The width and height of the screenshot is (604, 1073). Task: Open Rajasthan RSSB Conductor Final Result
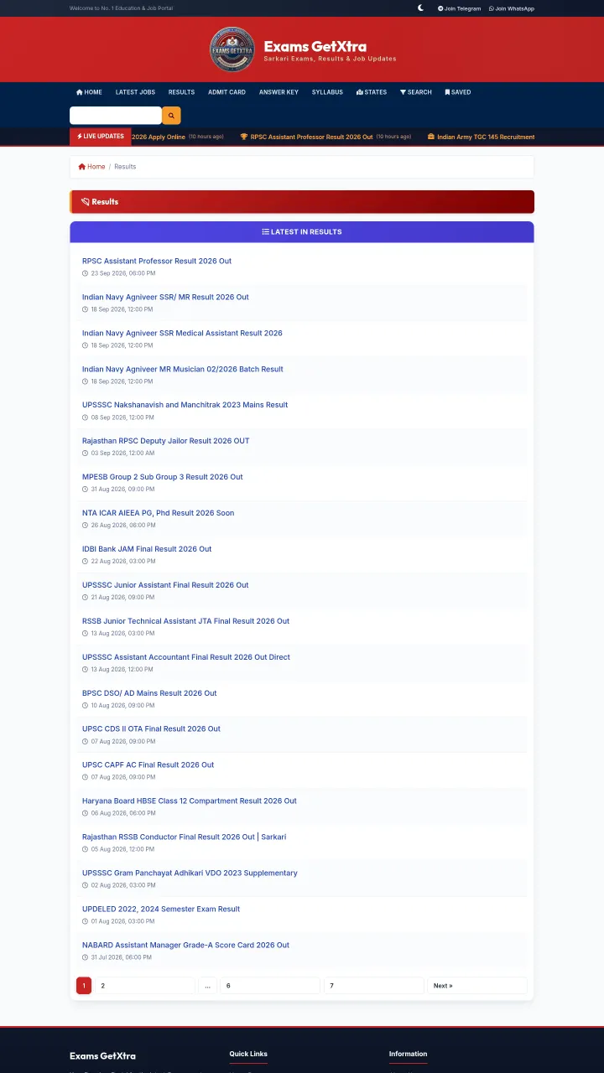(184, 837)
